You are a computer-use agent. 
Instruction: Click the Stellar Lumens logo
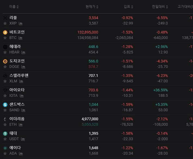pos(5,76)
